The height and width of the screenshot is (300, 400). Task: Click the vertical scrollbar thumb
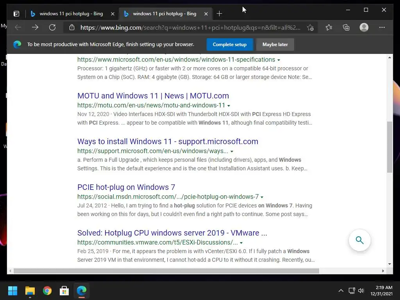coord(389,147)
